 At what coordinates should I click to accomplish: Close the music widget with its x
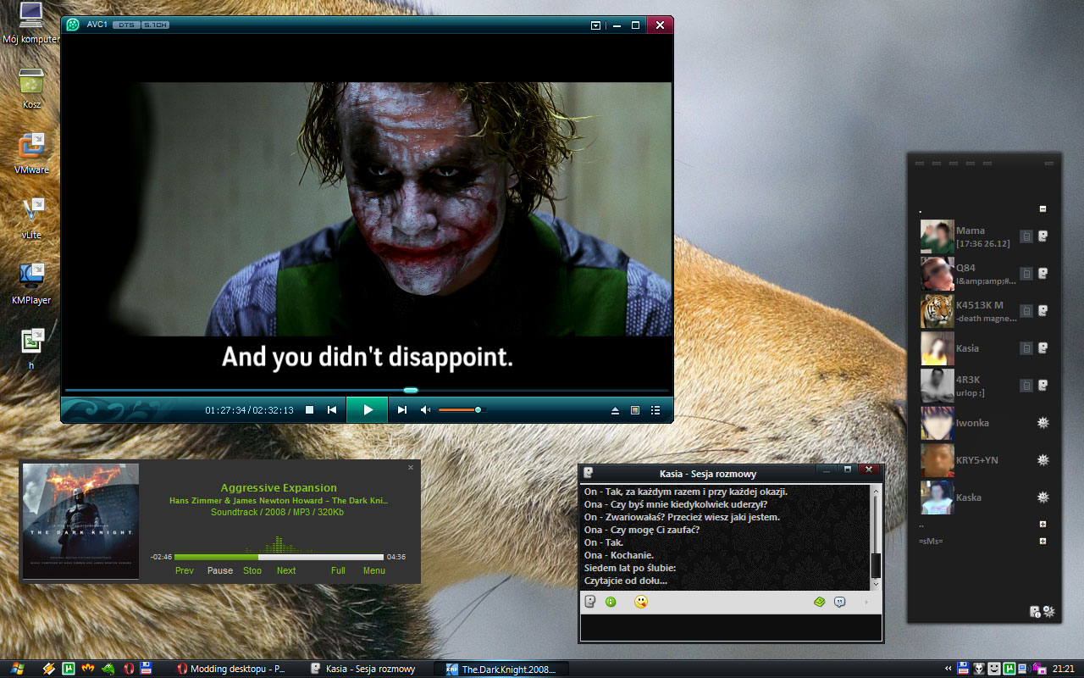pos(411,467)
